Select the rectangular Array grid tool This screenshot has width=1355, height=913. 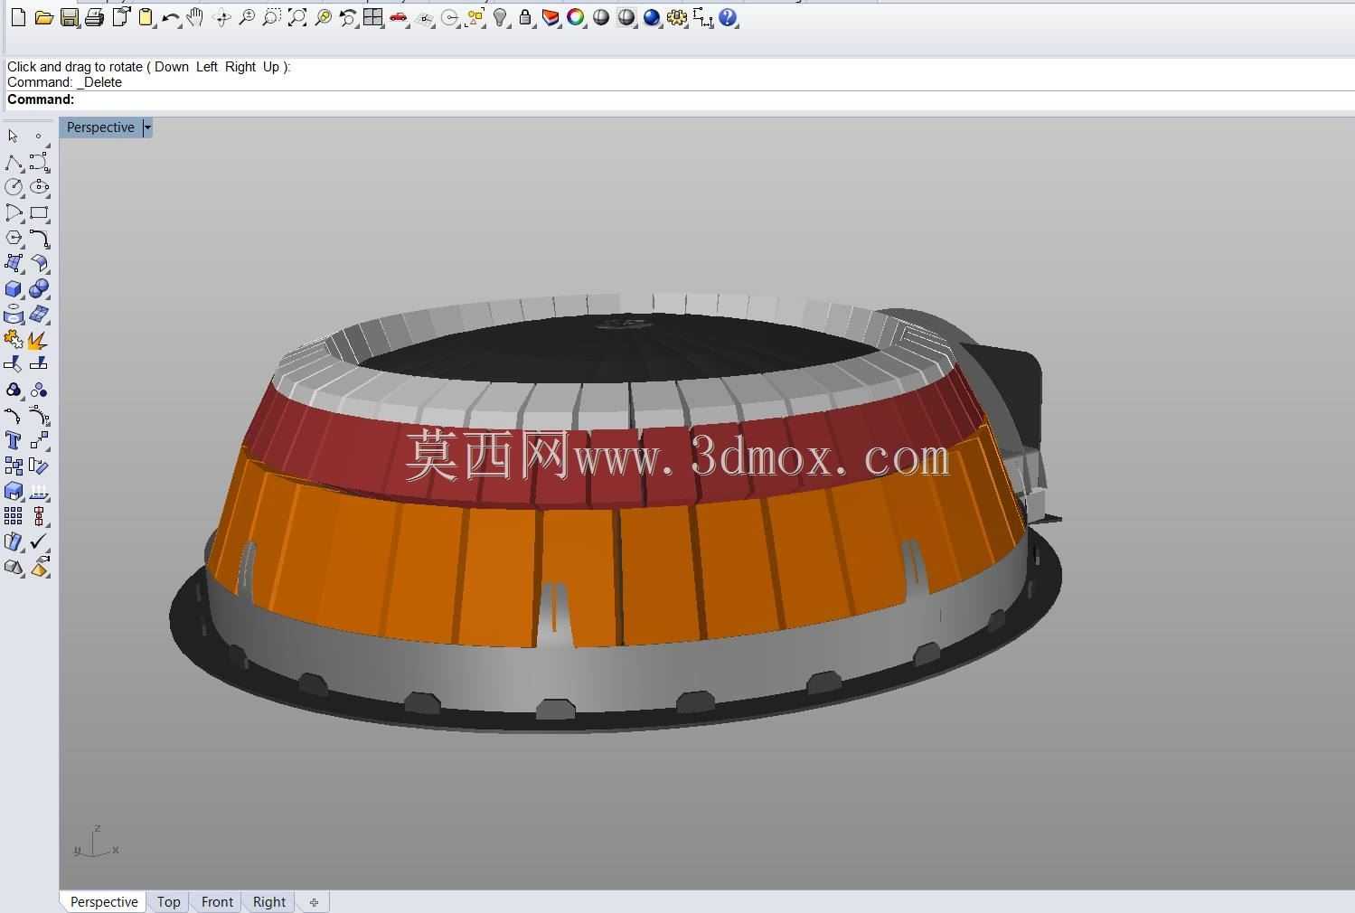pyautogui.click(x=14, y=516)
